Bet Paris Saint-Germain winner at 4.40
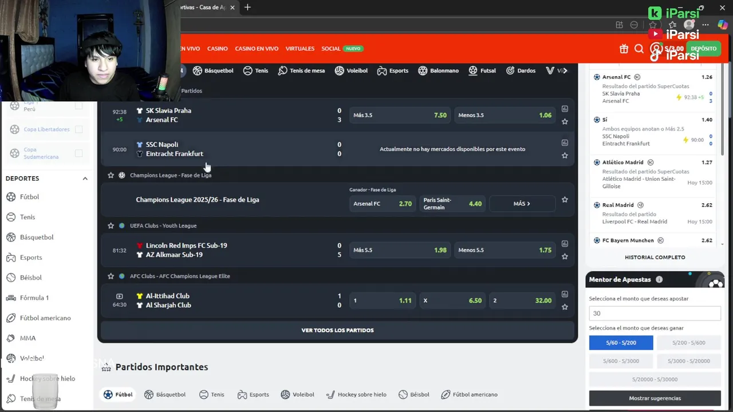 [x=452, y=204]
